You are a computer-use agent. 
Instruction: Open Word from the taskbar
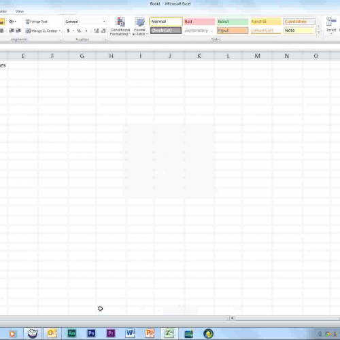pyautogui.click(x=130, y=333)
